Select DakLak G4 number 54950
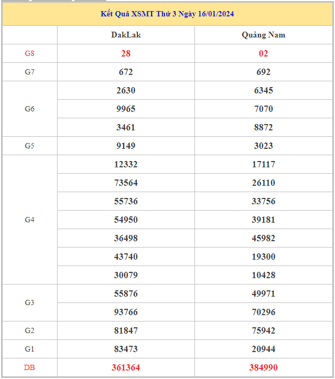 126,220
